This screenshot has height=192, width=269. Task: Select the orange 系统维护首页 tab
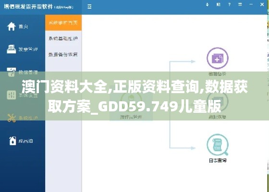click(63, 23)
